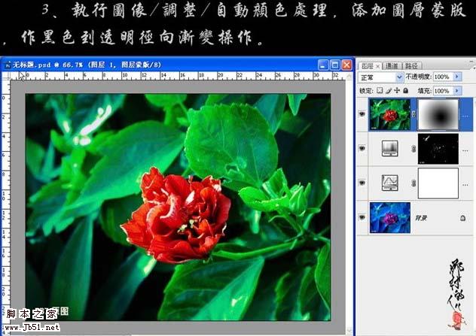Click the lock icon on Background layer
476x336 pixels.
(x=462, y=218)
